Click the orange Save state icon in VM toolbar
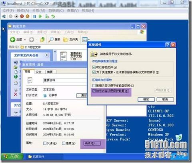Screen dimensions: 192x163 pyautogui.click(x=28, y=16)
